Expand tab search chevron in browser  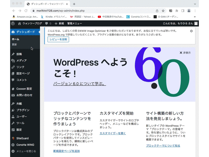point(195,4)
